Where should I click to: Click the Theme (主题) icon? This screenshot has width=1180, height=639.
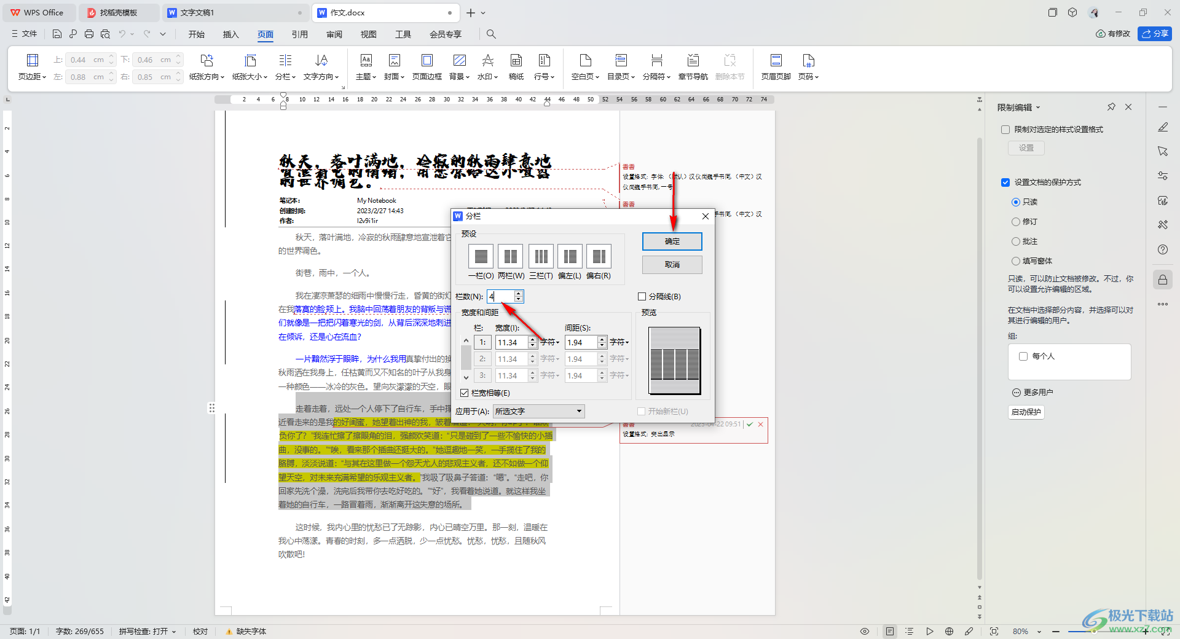pos(366,60)
